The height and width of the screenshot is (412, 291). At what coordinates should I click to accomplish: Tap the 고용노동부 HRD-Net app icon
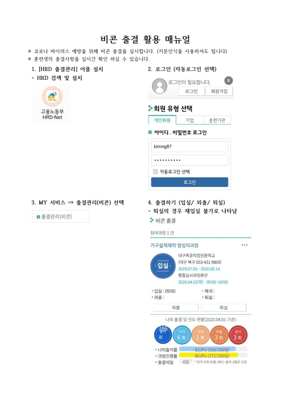52,97
